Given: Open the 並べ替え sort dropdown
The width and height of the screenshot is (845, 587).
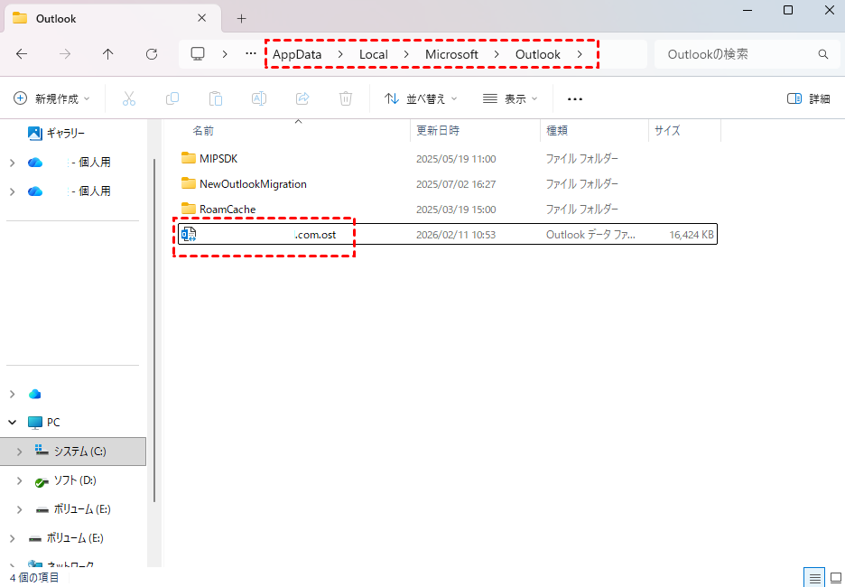Looking at the screenshot, I should [421, 98].
